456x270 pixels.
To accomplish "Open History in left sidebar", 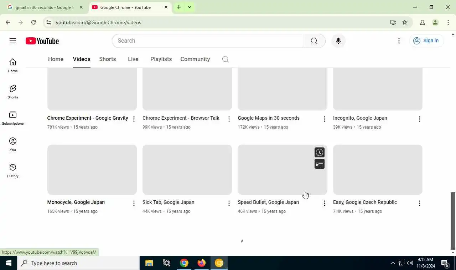I will point(13,171).
